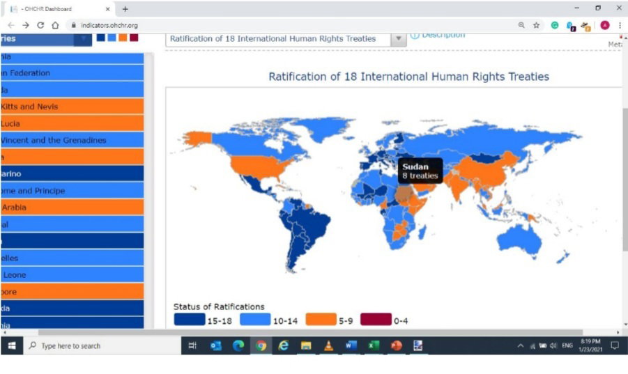The height and width of the screenshot is (374, 628).
Task: Go to the browser home page icon
Action: tap(55, 25)
